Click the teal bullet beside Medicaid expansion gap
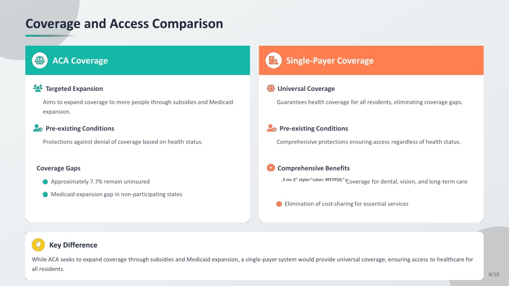The image size is (509, 286). (x=45, y=195)
